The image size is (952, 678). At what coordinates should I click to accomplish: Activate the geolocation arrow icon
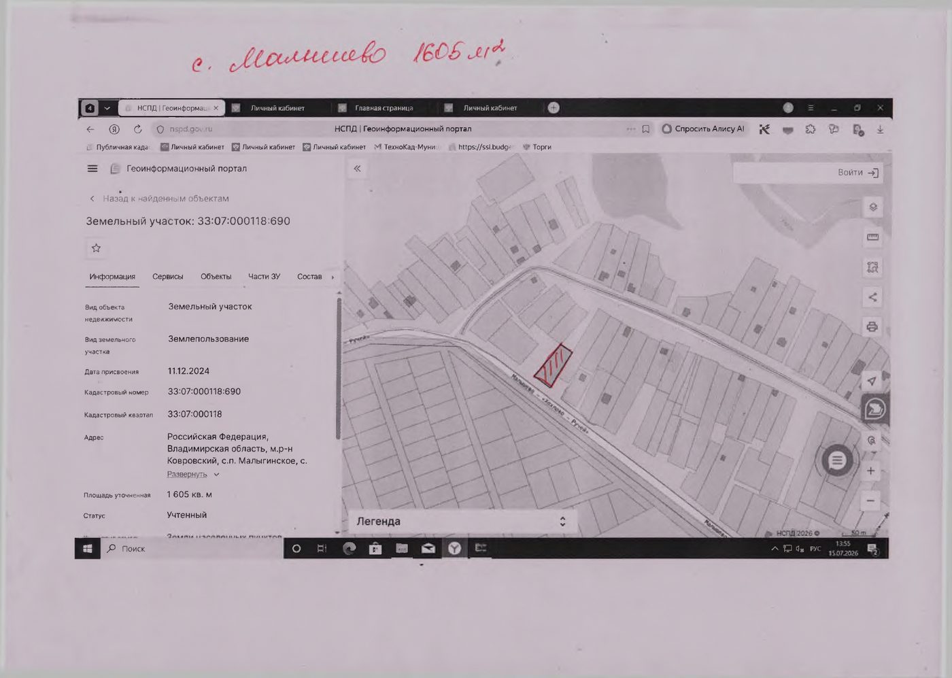point(872,380)
